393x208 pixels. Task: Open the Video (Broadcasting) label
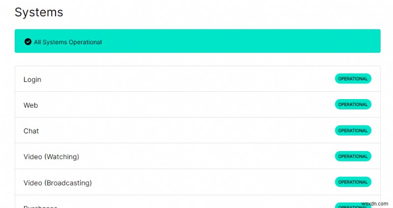pos(57,183)
